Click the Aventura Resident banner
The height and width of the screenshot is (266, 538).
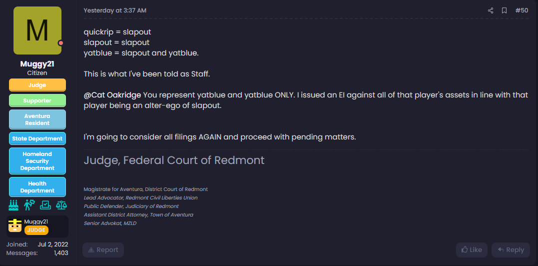(x=37, y=119)
